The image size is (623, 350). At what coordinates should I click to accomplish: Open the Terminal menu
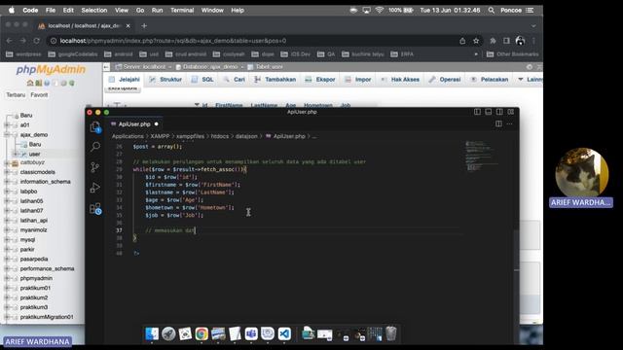(182, 11)
